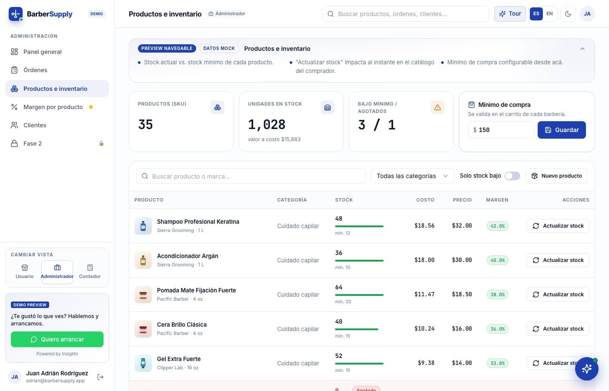Select Productos e inventario in the sidebar
This screenshot has height=391, width=609.
click(57, 89)
